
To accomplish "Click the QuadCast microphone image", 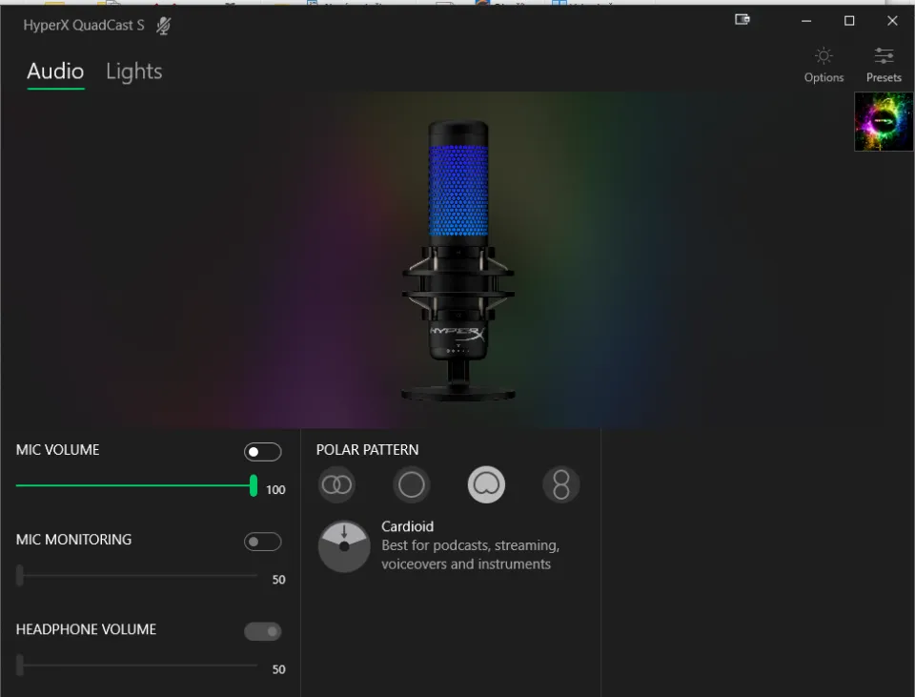I will pyautogui.click(x=458, y=260).
